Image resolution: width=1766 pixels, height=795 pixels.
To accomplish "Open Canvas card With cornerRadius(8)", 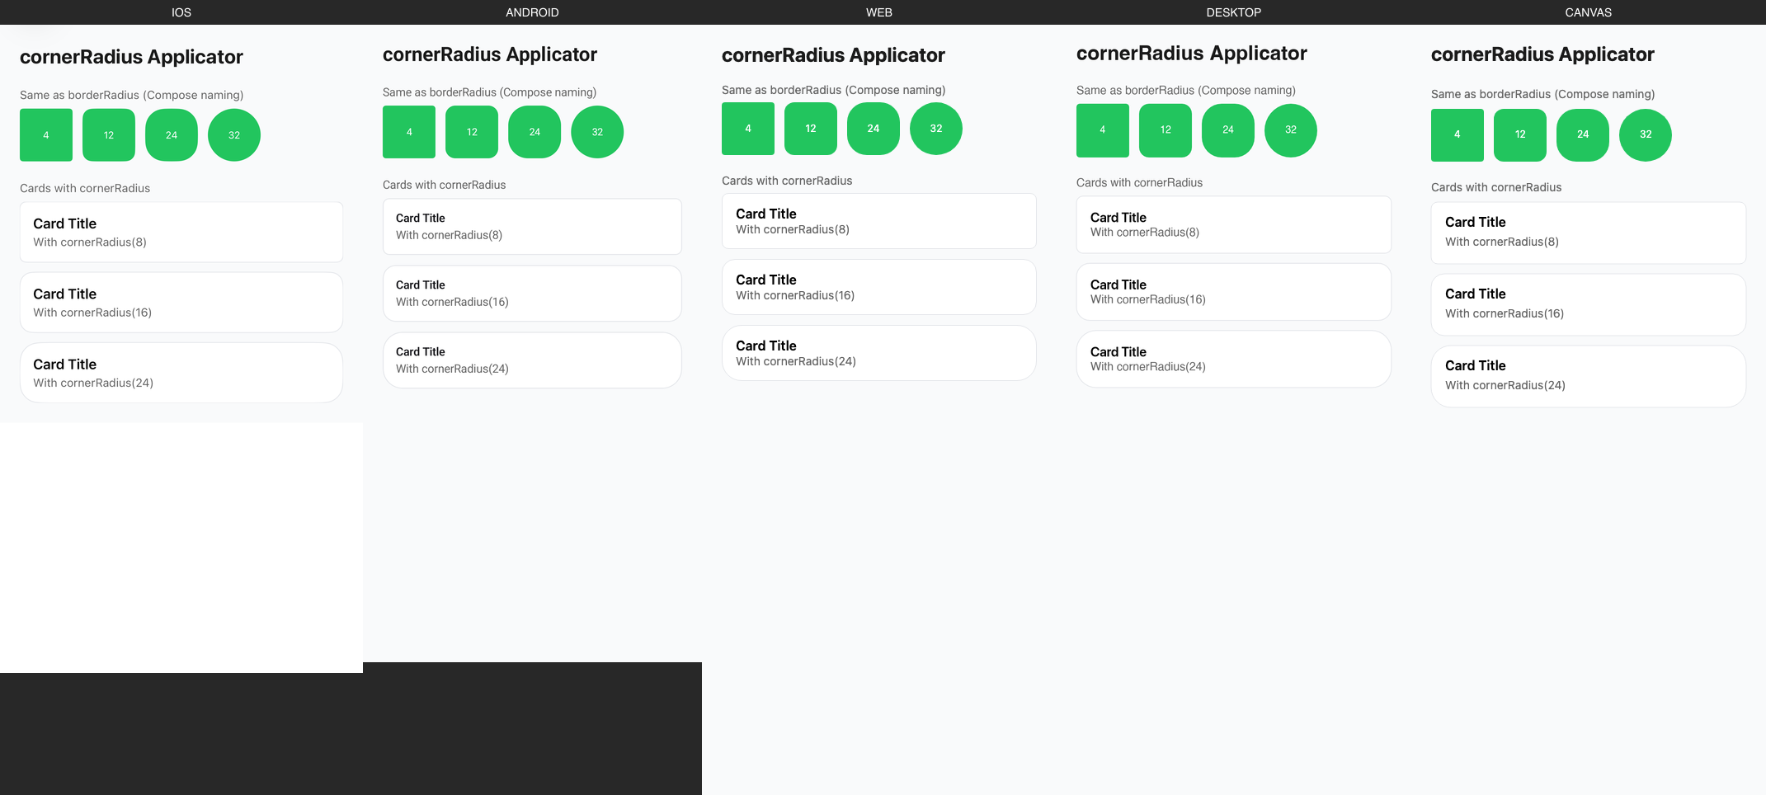I will point(1589,233).
